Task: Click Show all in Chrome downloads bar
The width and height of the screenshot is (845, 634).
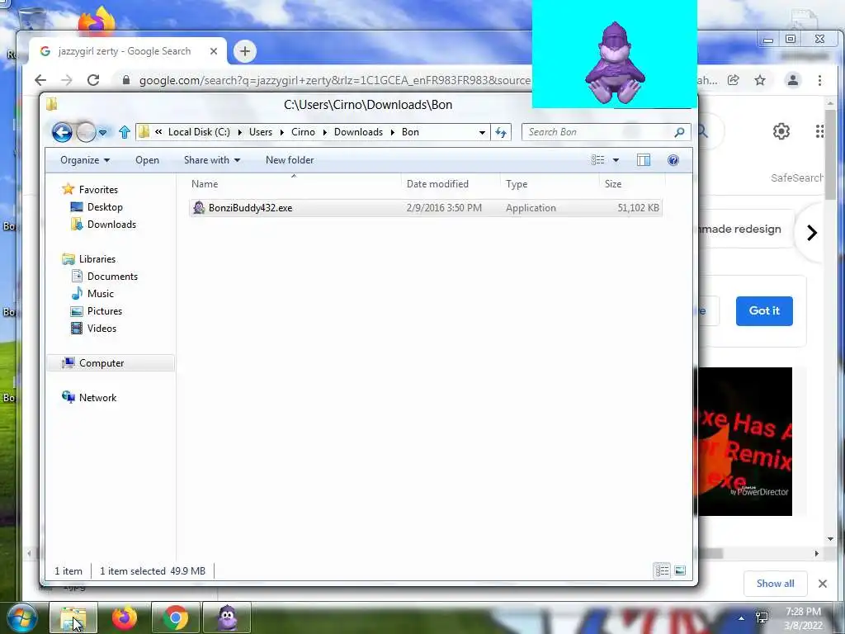Action: tap(775, 584)
